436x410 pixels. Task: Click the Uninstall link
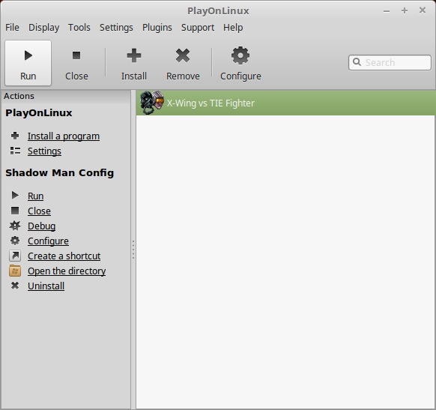tap(46, 286)
